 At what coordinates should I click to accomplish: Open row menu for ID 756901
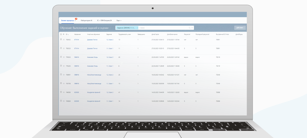coord(64,75)
